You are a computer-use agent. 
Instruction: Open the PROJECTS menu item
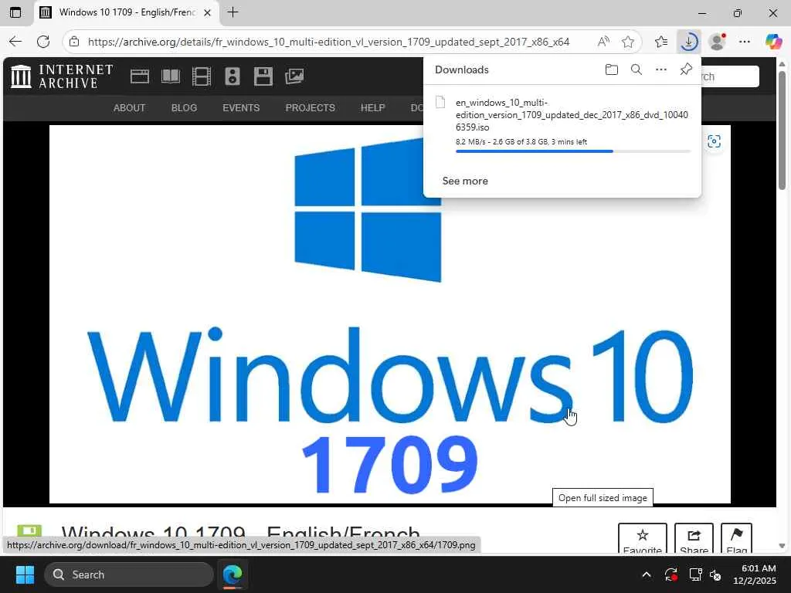tap(311, 108)
